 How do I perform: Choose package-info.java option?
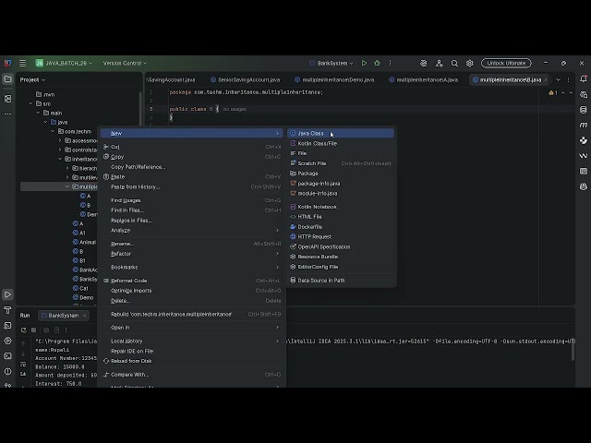pos(341,184)
